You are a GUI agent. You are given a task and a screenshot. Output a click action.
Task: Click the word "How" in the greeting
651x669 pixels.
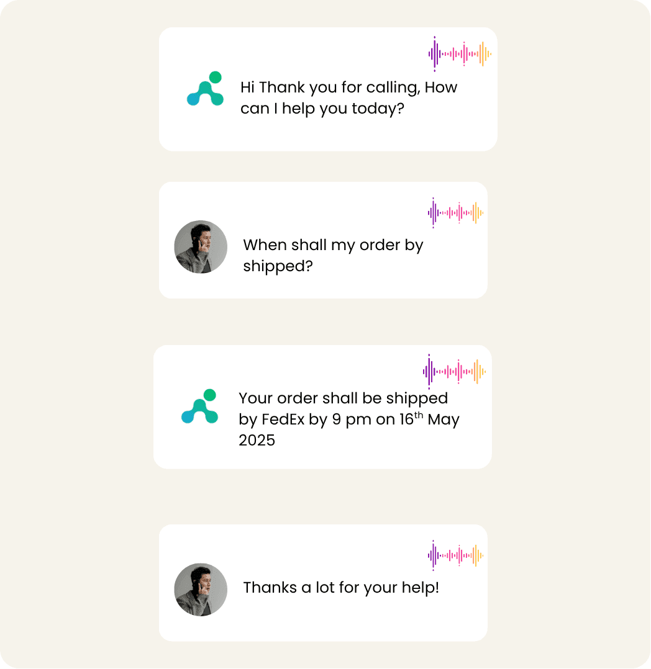(x=441, y=88)
